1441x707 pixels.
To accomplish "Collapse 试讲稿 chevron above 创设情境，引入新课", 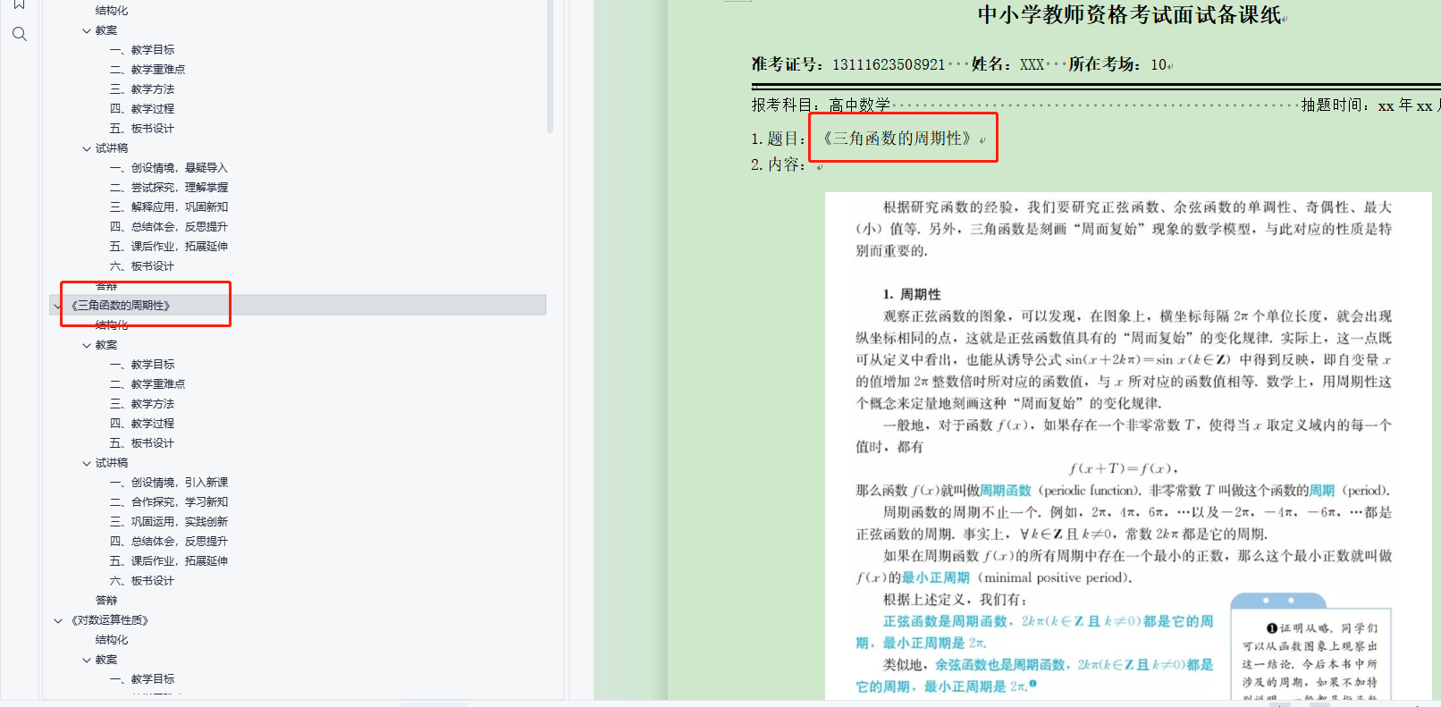I will [x=87, y=463].
